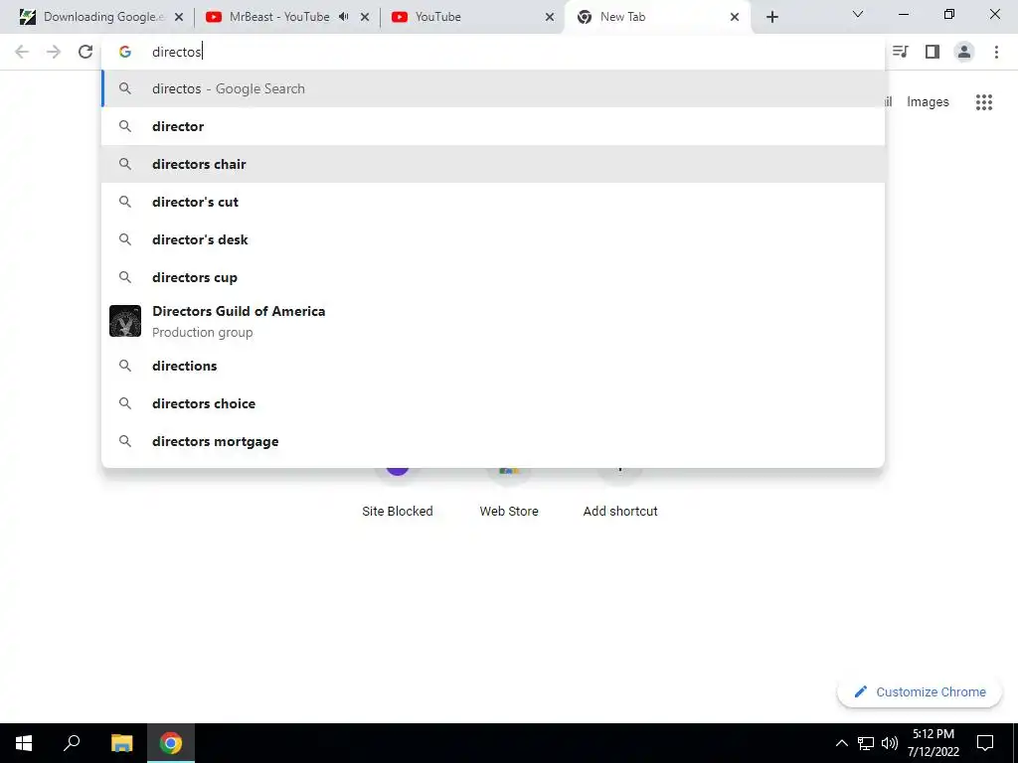Open the profile avatar icon
The image size is (1018, 763).
click(964, 52)
